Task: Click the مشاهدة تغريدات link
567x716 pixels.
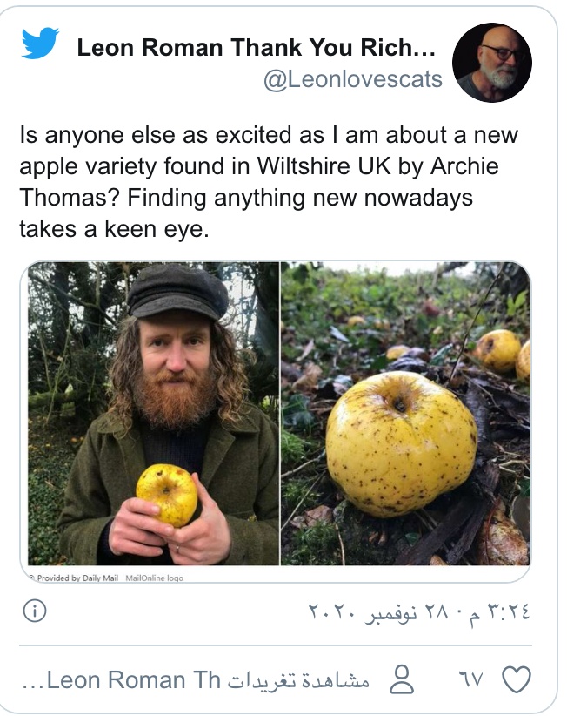Action: click(298, 681)
